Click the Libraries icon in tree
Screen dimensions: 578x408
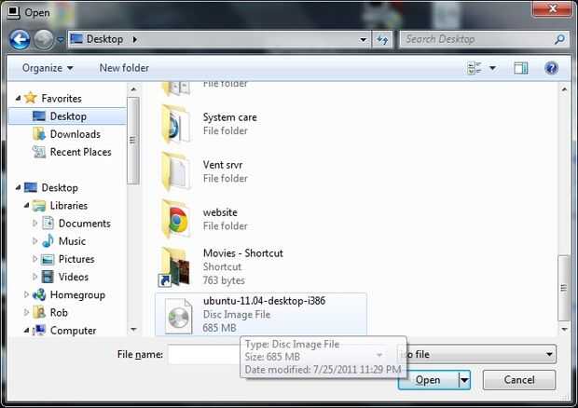pos(39,205)
